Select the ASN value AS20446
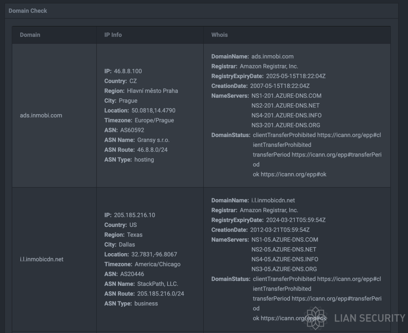408x333 pixels. pyautogui.click(x=132, y=274)
